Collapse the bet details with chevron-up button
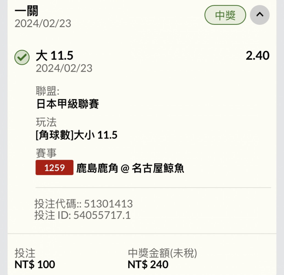The image size is (284, 275). click(260, 15)
